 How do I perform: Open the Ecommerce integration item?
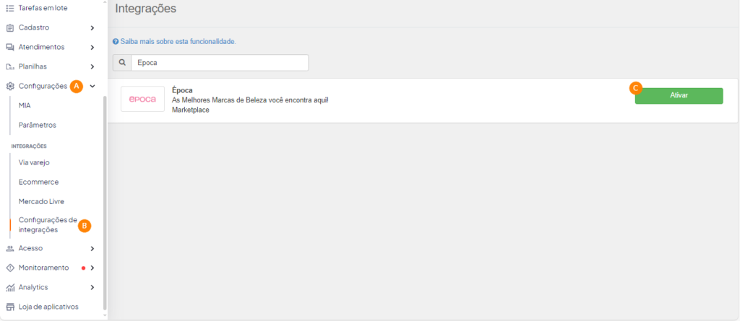[39, 182]
